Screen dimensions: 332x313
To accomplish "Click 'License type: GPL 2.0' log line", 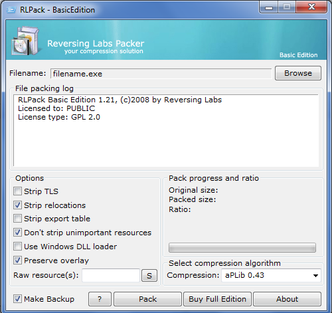I will [59, 117].
